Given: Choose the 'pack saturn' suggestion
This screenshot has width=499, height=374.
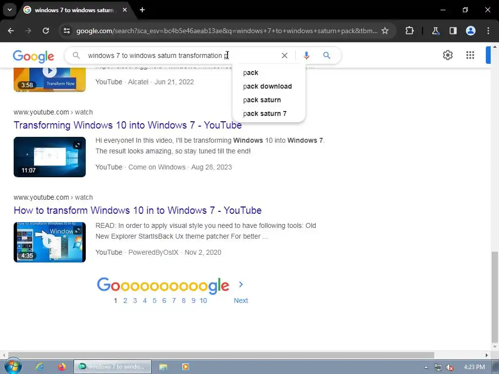Looking at the screenshot, I should pos(269,100).
